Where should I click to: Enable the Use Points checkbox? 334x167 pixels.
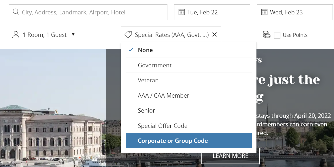click(x=277, y=35)
